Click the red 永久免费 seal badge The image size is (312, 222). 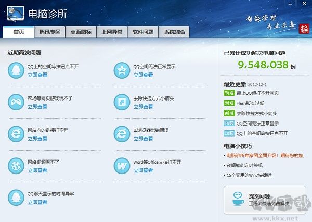(304, 29)
